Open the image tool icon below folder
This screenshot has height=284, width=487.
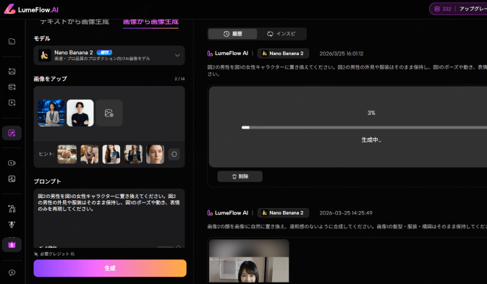[12, 72]
